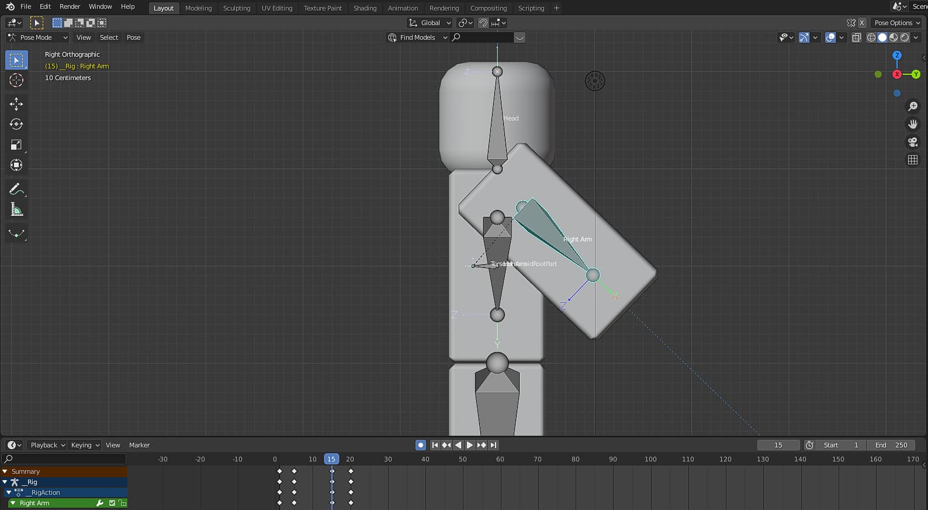Image resolution: width=928 pixels, height=510 pixels.
Task: Activate the Scale tool
Action: coord(16,144)
